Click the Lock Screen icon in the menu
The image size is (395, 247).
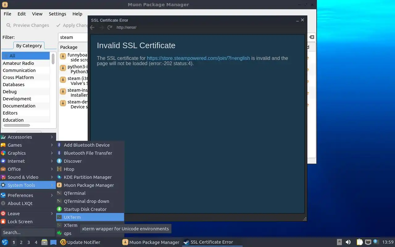coord(3,221)
